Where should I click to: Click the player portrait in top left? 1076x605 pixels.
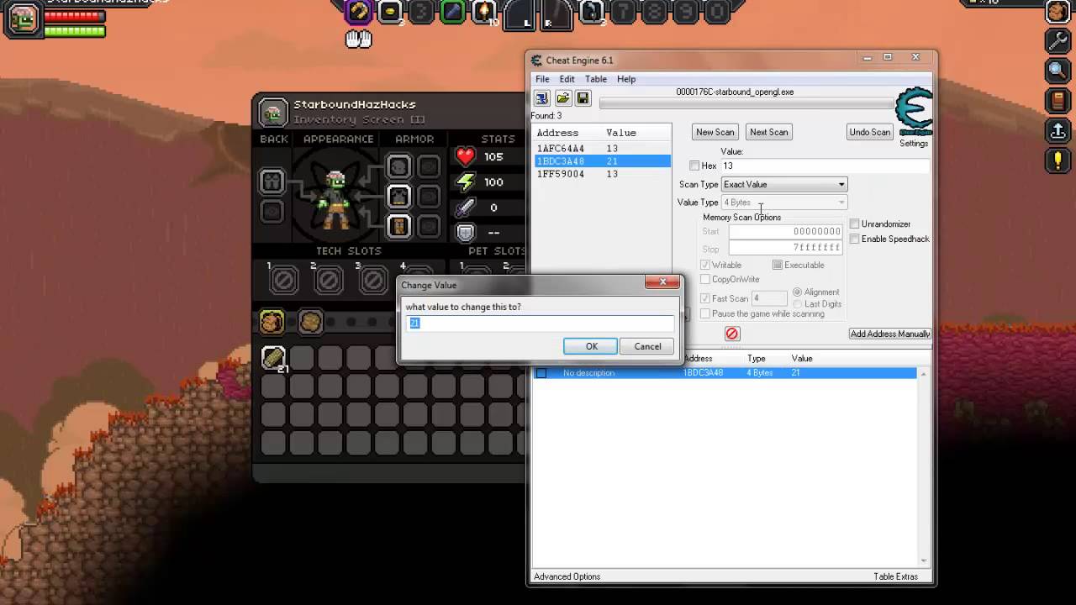pyautogui.click(x=24, y=20)
